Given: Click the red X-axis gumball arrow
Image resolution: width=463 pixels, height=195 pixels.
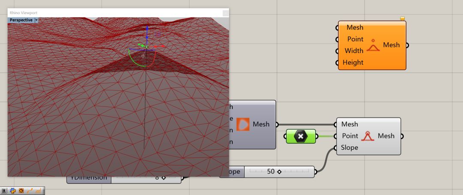Looking at the screenshot, I should (x=163, y=46).
